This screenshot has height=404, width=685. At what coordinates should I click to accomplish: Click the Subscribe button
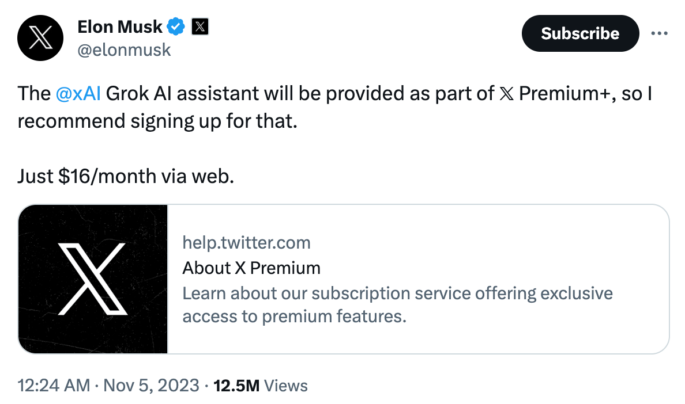(580, 33)
